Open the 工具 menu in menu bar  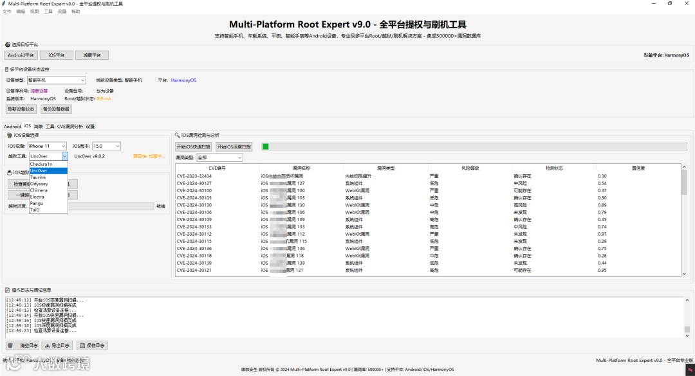pyautogui.click(x=48, y=12)
